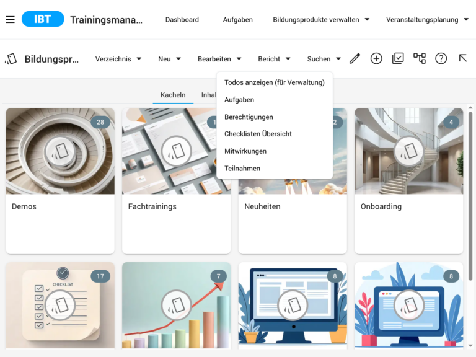Click the count badge 28 on Demos
Screen dimensions: 476x357
100,122
